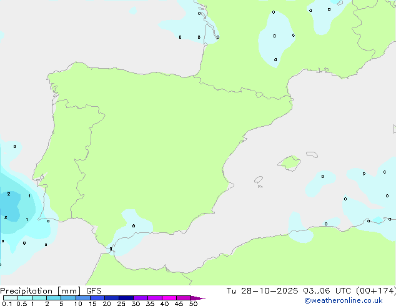Screen dimensions: 396x306
Task: Select the 10–15 mm legend color swatch
Action: coord(83,298)
